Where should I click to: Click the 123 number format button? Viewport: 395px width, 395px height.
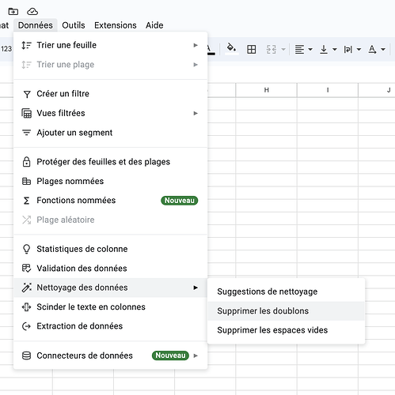pos(6,49)
